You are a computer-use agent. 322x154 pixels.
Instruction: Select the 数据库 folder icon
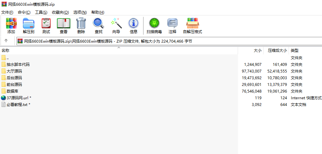[x=3, y=91]
